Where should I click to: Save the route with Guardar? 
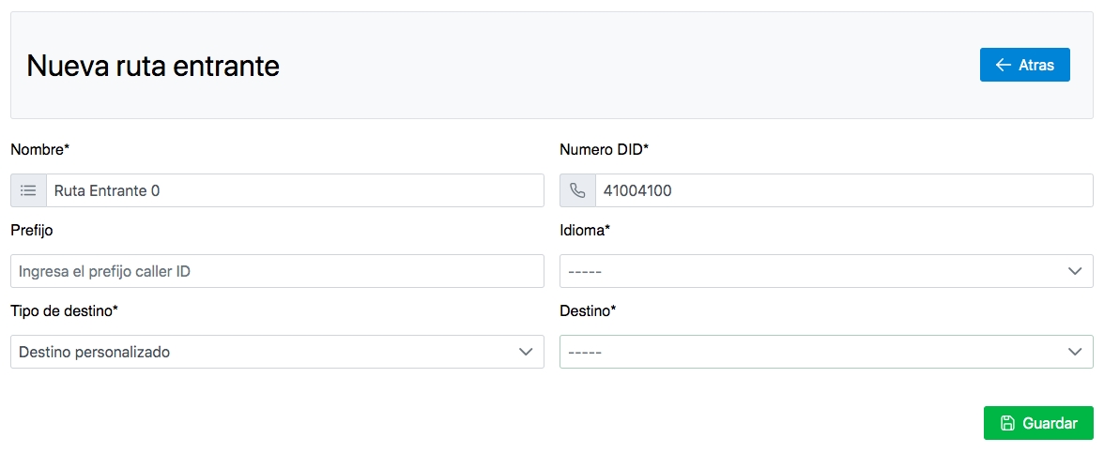1038,423
